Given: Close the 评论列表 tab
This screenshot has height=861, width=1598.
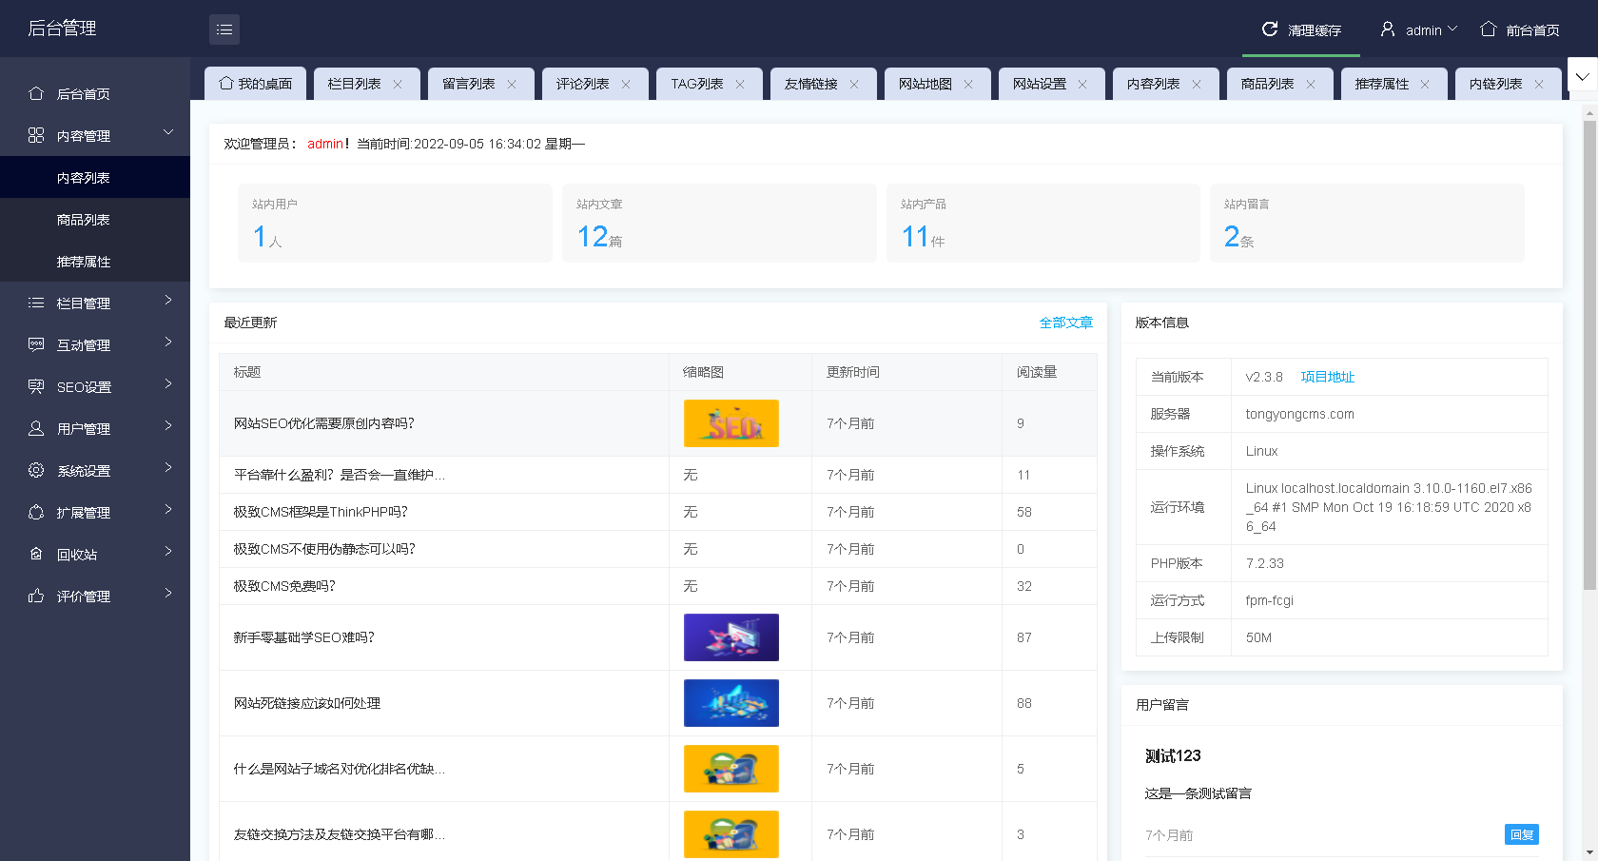Looking at the screenshot, I should [x=626, y=84].
